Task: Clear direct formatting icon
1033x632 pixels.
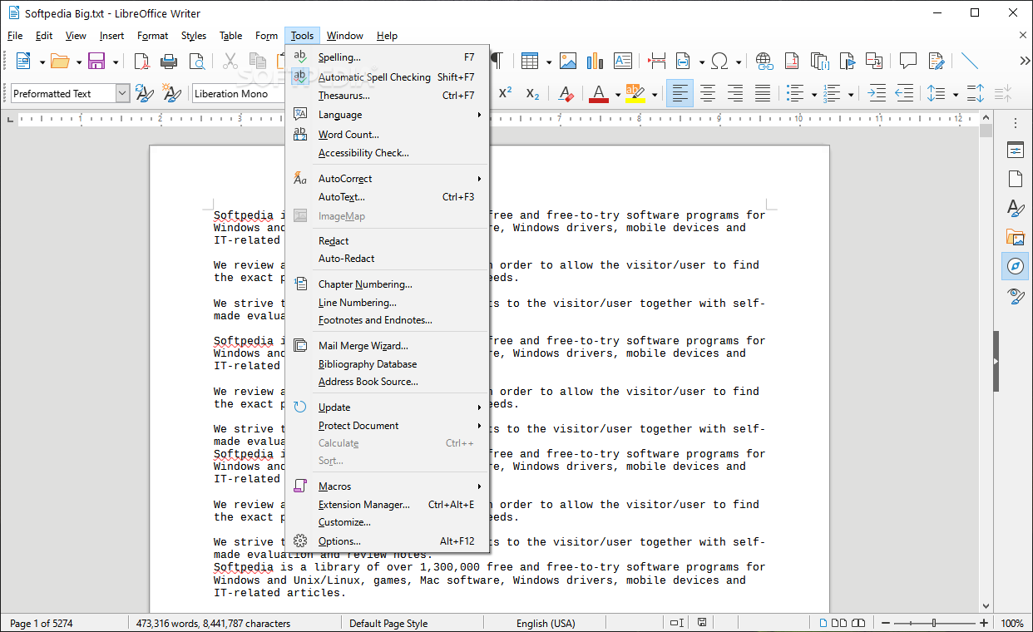Action: (x=566, y=93)
